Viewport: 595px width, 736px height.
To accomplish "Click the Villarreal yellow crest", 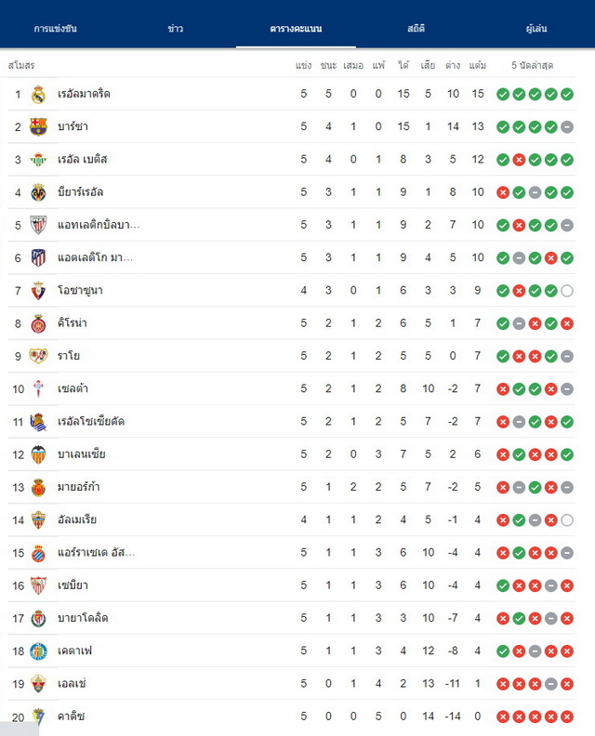I will [38, 192].
